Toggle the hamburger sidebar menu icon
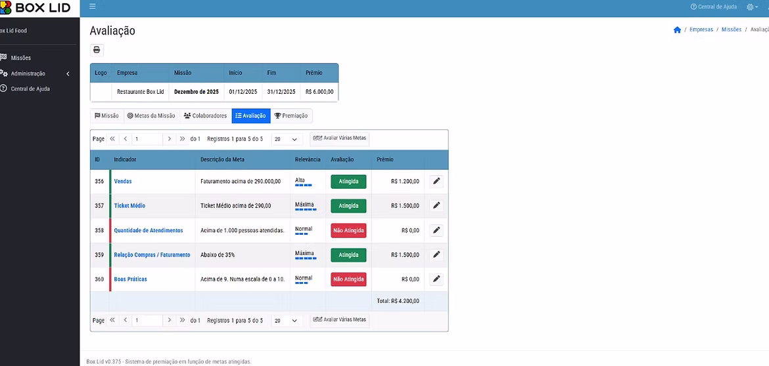769x366 pixels. pyautogui.click(x=92, y=7)
